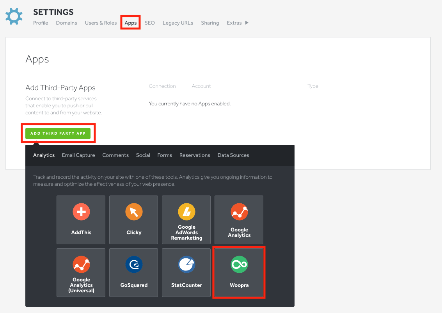Expand more settings tabs after Extras
The height and width of the screenshot is (313, 442).
[247, 23]
